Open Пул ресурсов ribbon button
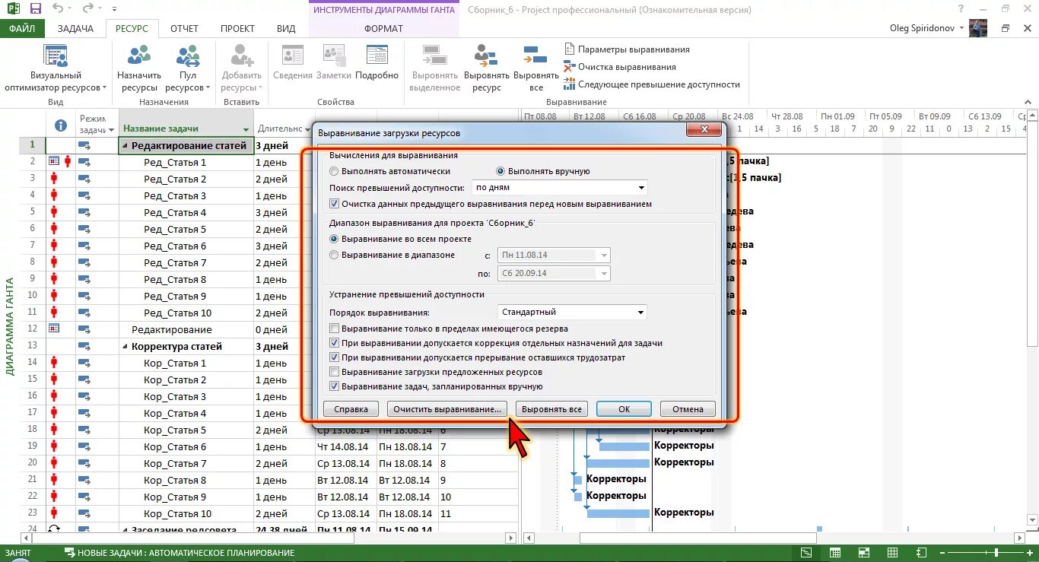 (x=187, y=68)
